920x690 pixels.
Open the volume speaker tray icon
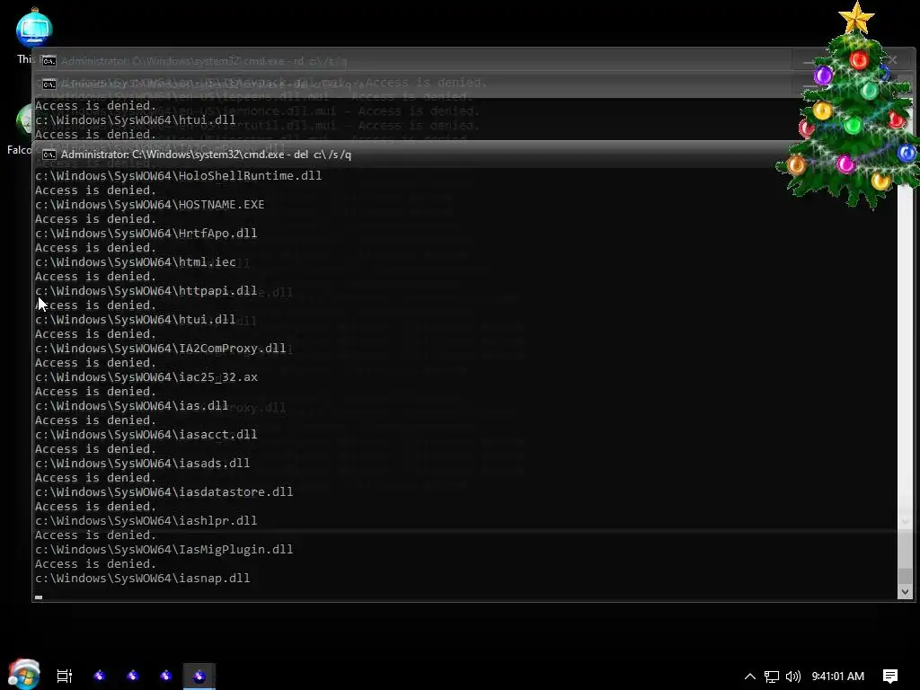792,677
